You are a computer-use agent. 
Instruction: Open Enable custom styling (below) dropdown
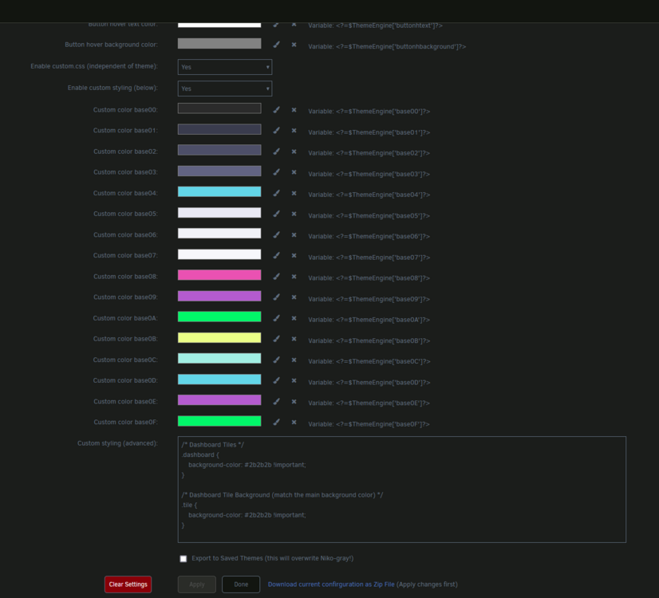click(225, 89)
